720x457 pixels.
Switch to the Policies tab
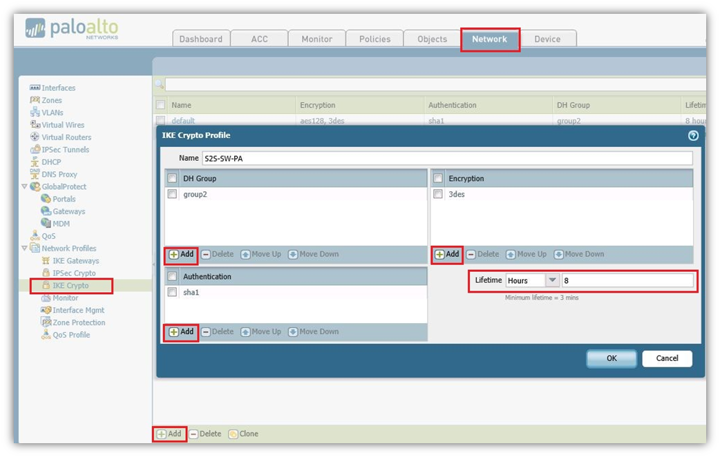click(375, 39)
